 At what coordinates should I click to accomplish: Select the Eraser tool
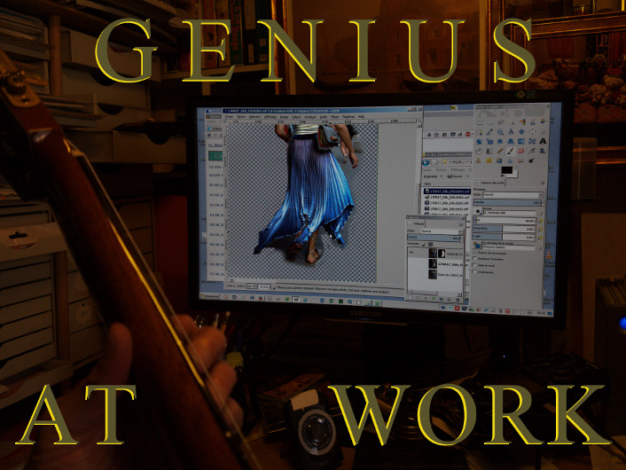click(521, 151)
